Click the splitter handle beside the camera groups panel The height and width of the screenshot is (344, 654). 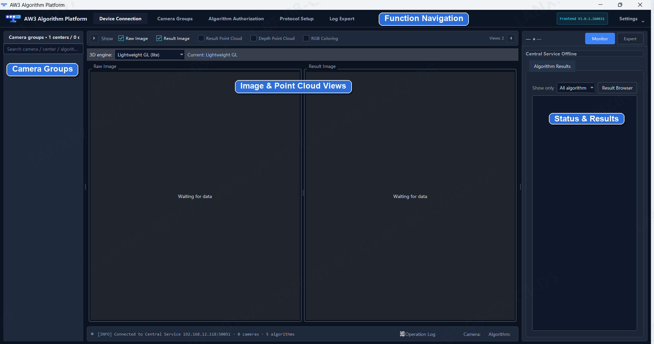click(85, 187)
